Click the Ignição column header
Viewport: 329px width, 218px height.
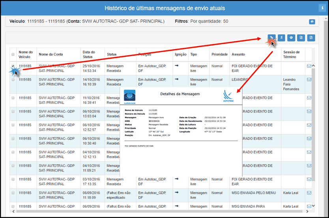pyautogui.click(x=180, y=54)
